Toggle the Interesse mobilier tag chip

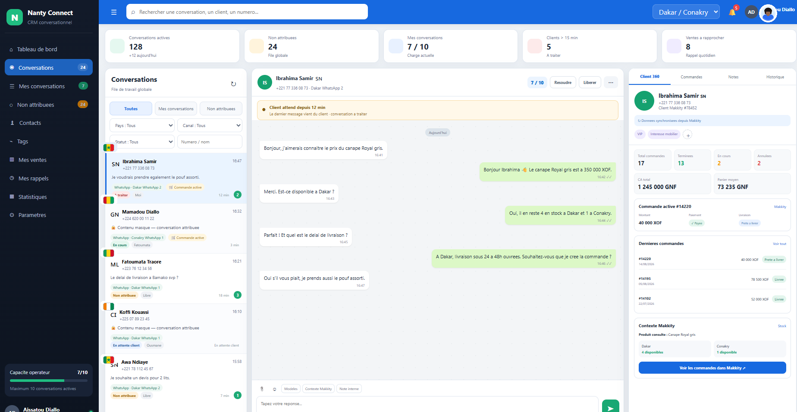pos(664,134)
